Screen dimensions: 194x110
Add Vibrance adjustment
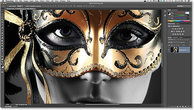tap(183, 29)
